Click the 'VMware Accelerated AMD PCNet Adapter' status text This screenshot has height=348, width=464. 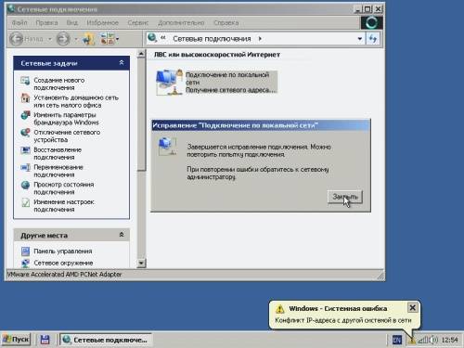(x=64, y=275)
